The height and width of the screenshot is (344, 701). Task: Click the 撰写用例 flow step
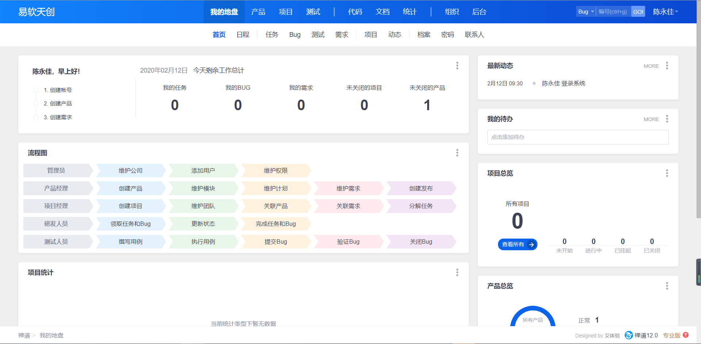pyautogui.click(x=131, y=242)
